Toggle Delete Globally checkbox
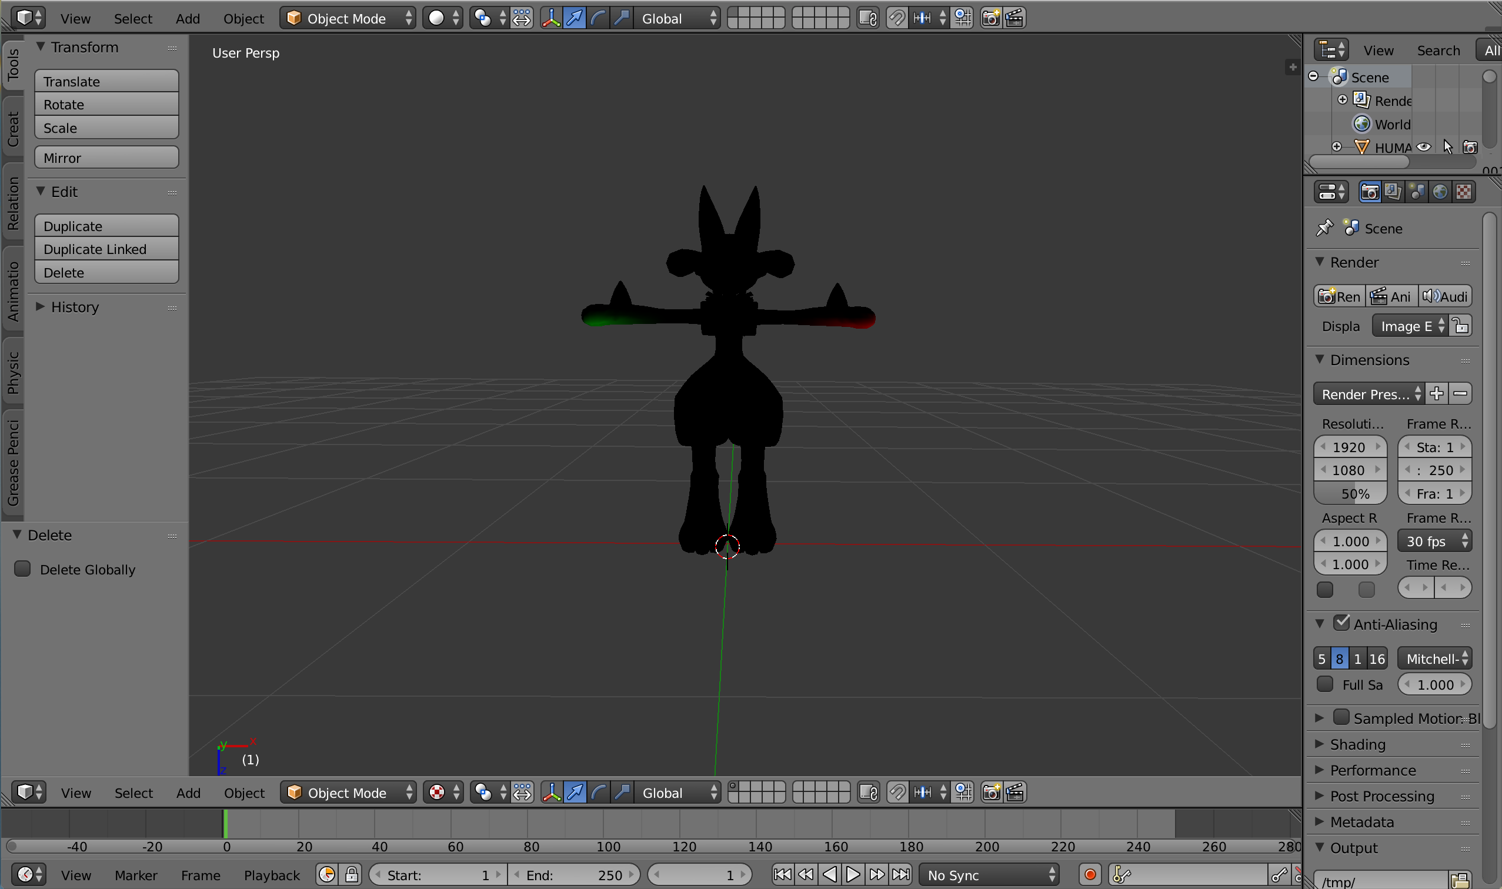The width and height of the screenshot is (1502, 889). coord(22,569)
